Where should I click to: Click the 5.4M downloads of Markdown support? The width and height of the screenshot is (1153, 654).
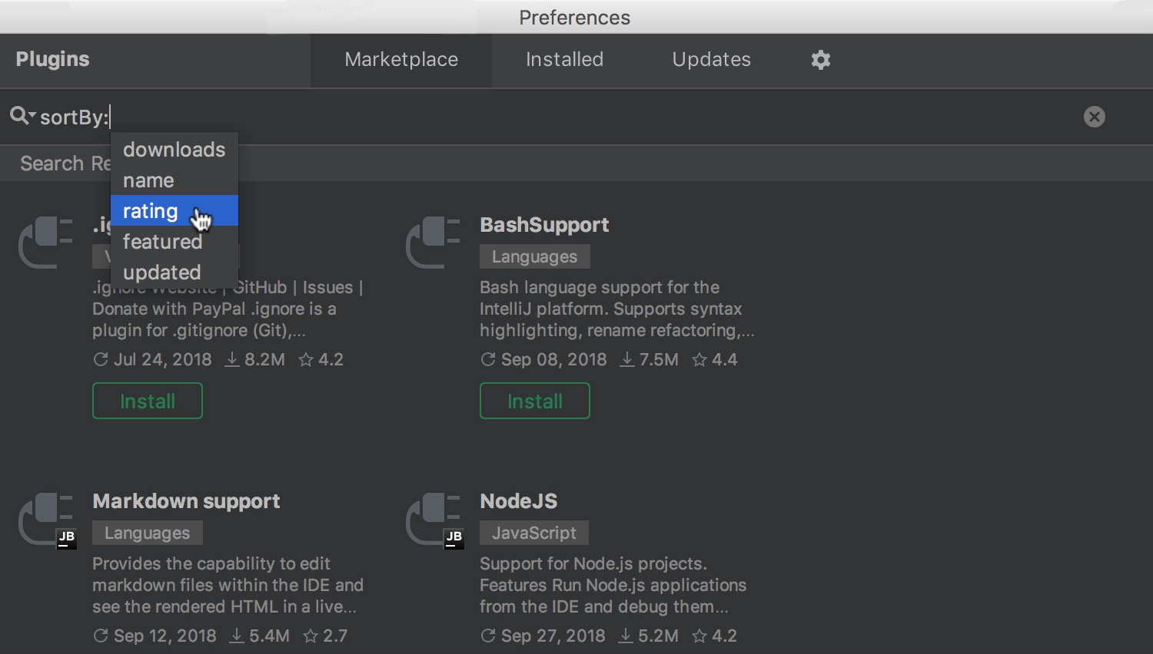260,636
